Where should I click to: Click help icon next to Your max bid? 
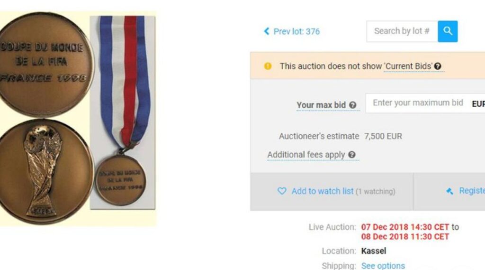(x=352, y=105)
